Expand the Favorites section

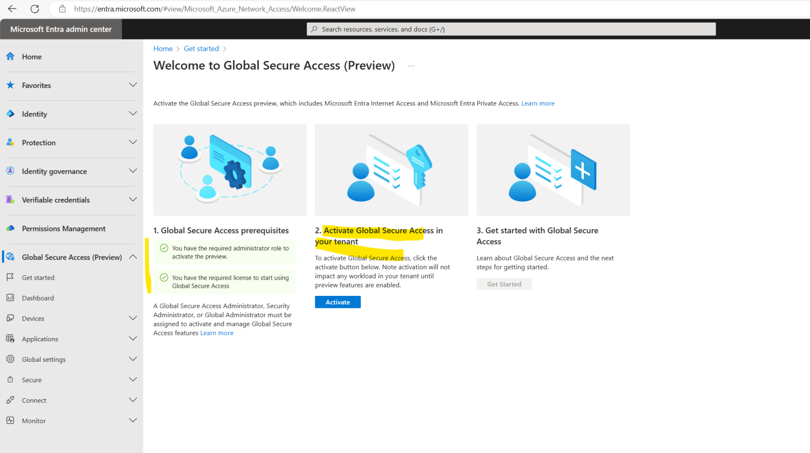coord(133,85)
